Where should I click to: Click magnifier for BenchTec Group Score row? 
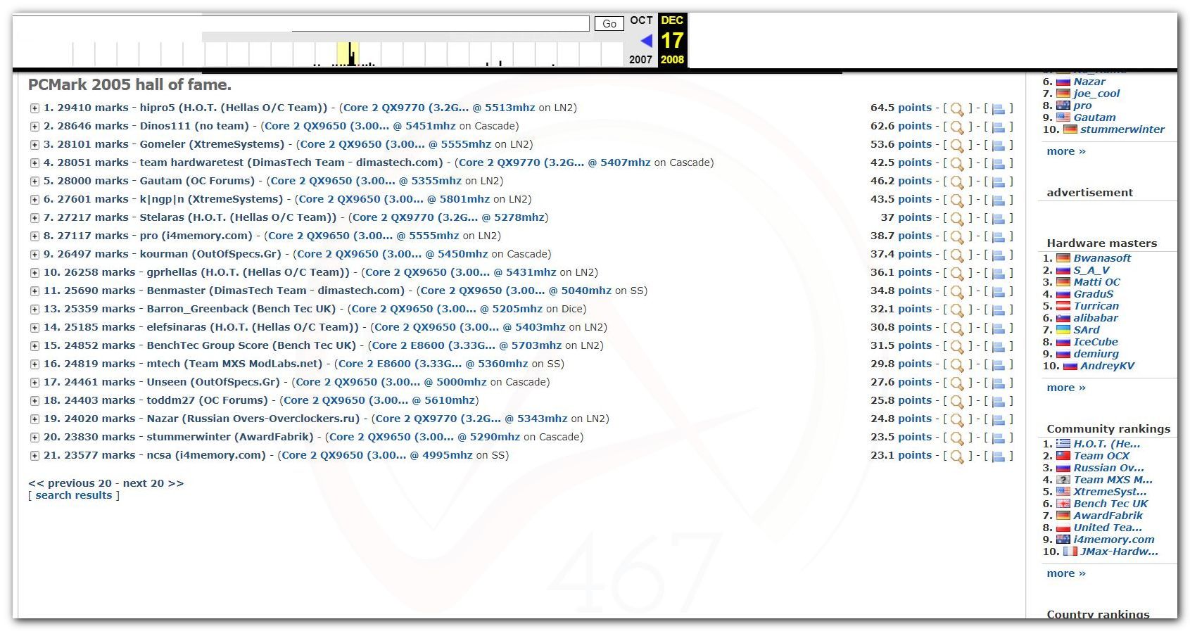[x=957, y=346]
